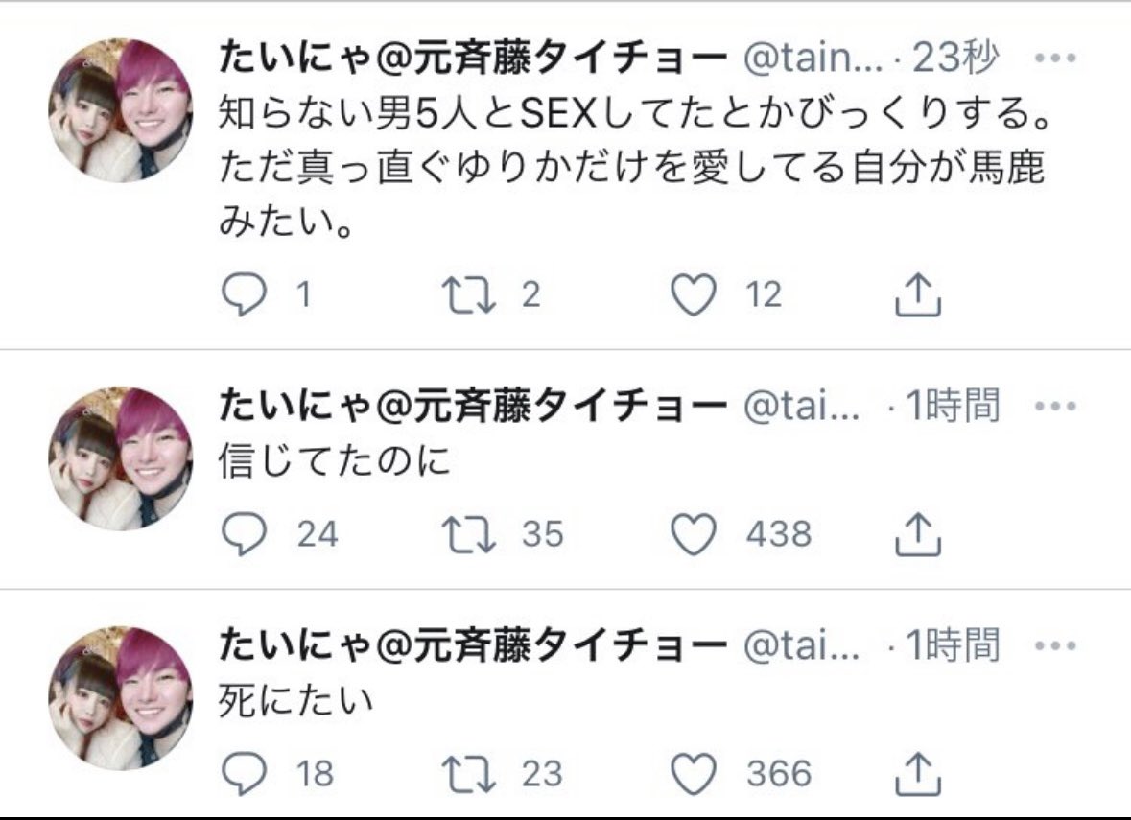Viewport: 1131px width, 820px height.
Task: Open the @tain... handle on first tweet
Action: click(x=813, y=58)
